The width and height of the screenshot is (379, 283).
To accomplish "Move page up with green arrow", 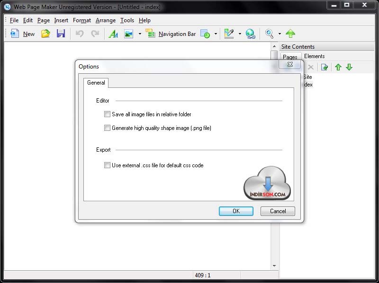I will [x=338, y=67].
